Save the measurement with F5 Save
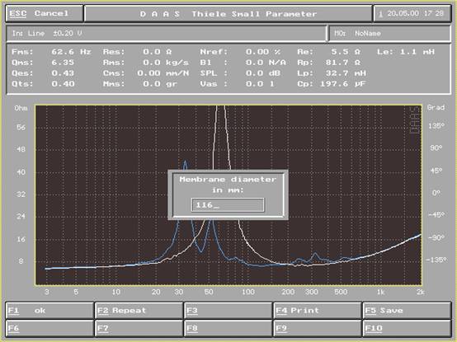457x342 pixels. point(407,311)
